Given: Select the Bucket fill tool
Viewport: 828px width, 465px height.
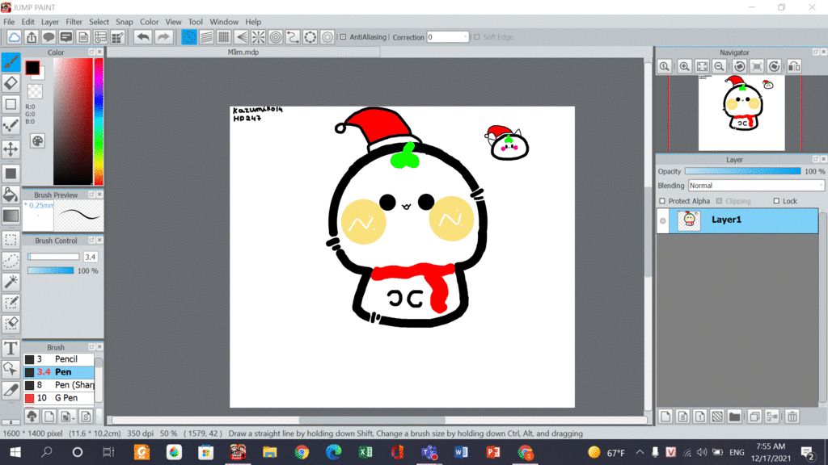Looking at the screenshot, I should [x=11, y=195].
